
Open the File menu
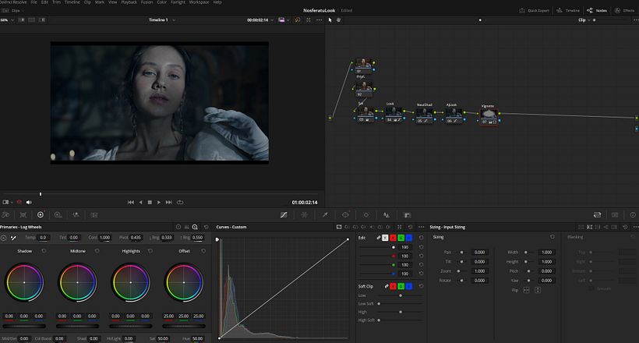pos(34,2)
